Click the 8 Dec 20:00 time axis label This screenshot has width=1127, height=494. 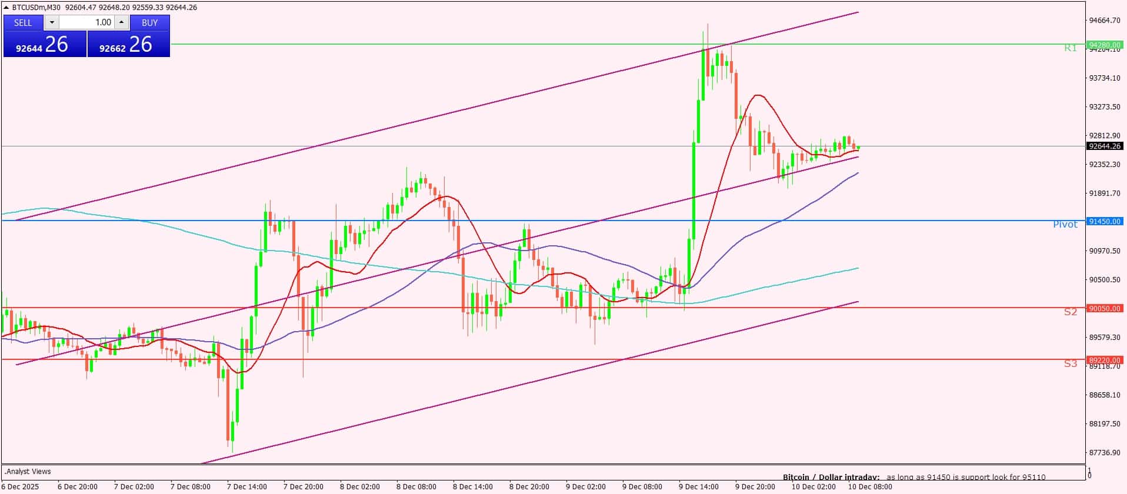point(529,486)
